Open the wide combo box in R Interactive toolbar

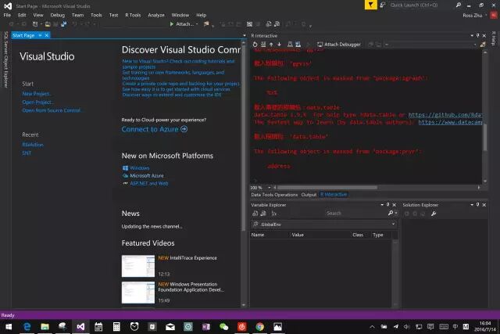(430, 45)
